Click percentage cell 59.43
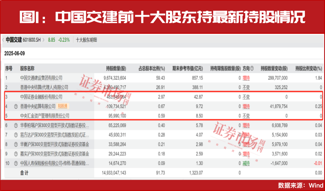The height and width of the screenshot is (191, 325). coord(161,78)
